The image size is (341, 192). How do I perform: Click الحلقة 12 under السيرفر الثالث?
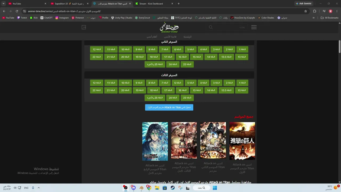[x=96, y=83]
